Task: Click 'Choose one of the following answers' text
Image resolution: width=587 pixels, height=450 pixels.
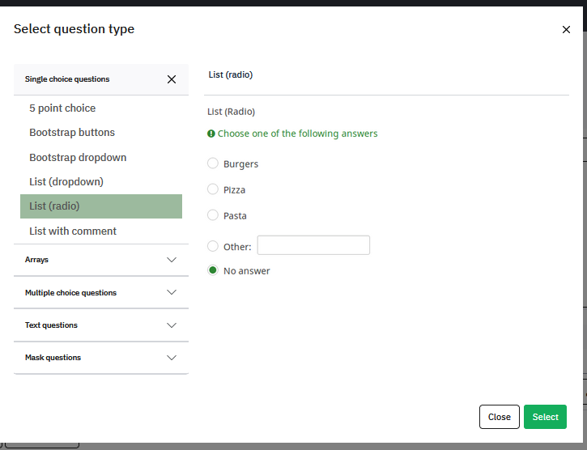Action: pyautogui.click(x=298, y=134)
